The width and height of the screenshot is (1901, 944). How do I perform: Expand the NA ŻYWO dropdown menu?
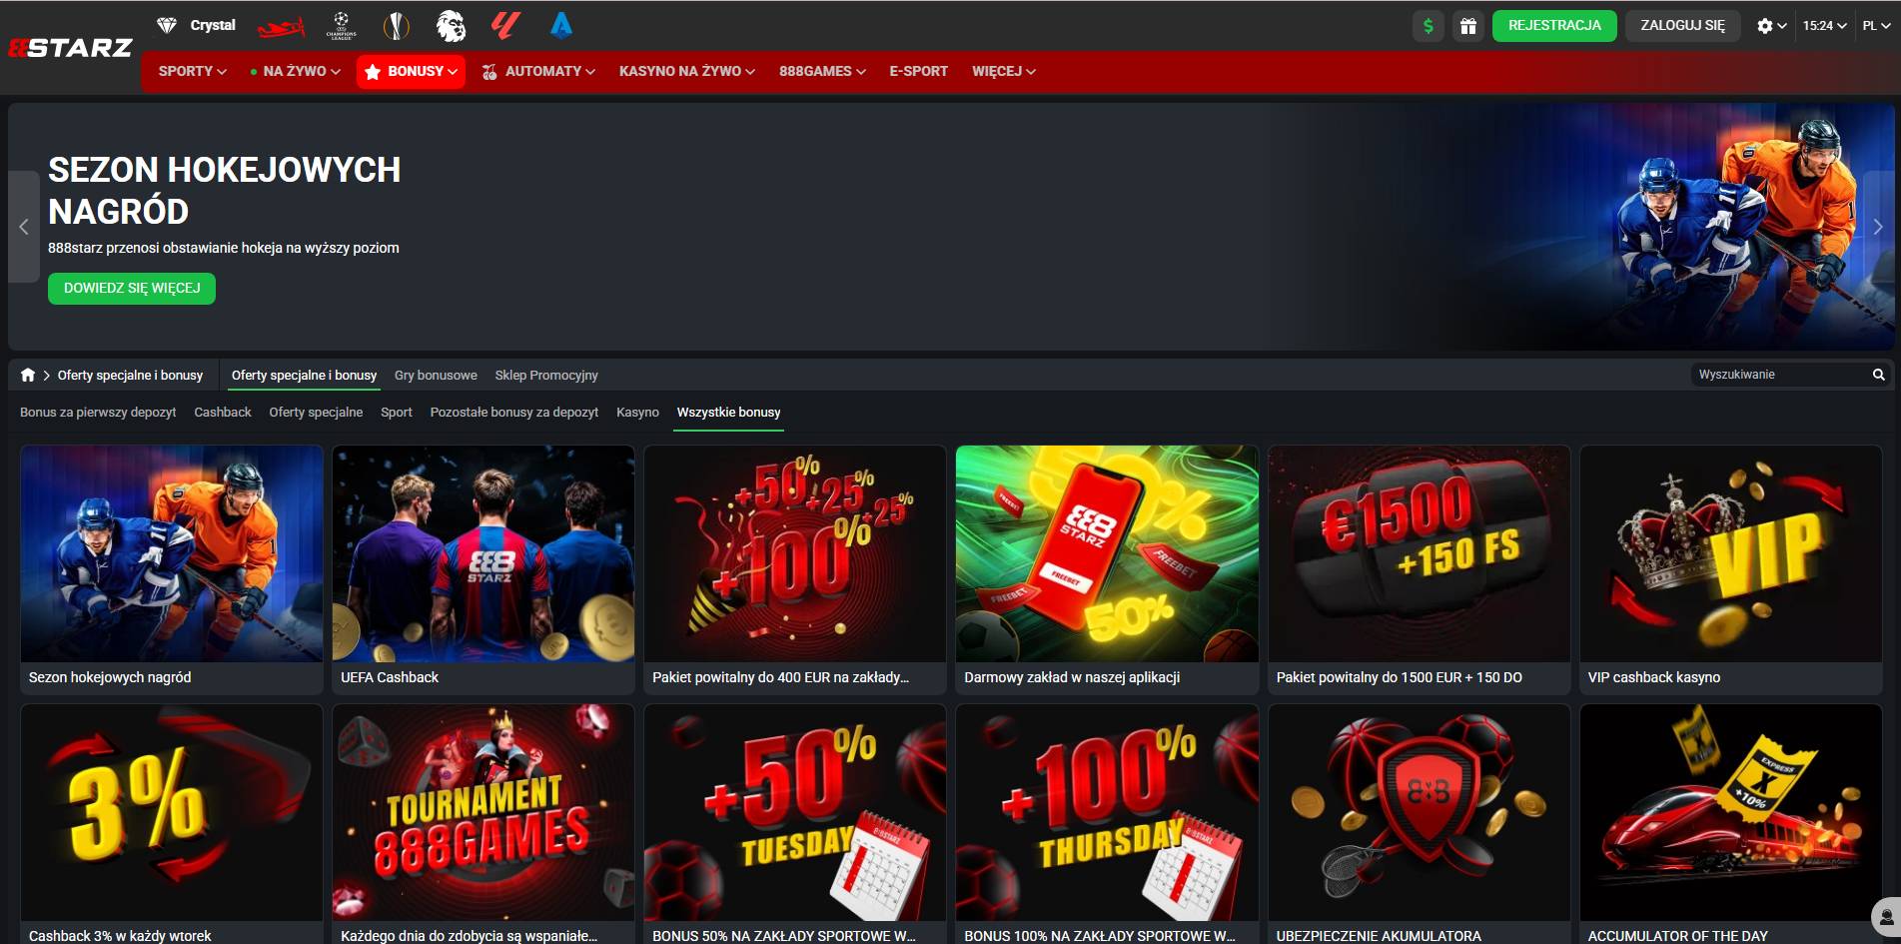tap(296, 71)
